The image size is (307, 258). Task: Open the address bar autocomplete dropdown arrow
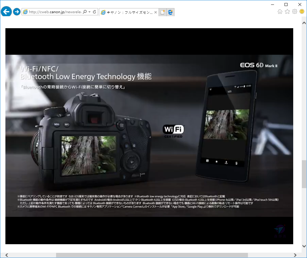tap(89, 12)
